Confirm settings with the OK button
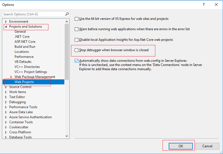Image resolution: width=223 pixels, height=154 pixels. [x=181, y=146]
